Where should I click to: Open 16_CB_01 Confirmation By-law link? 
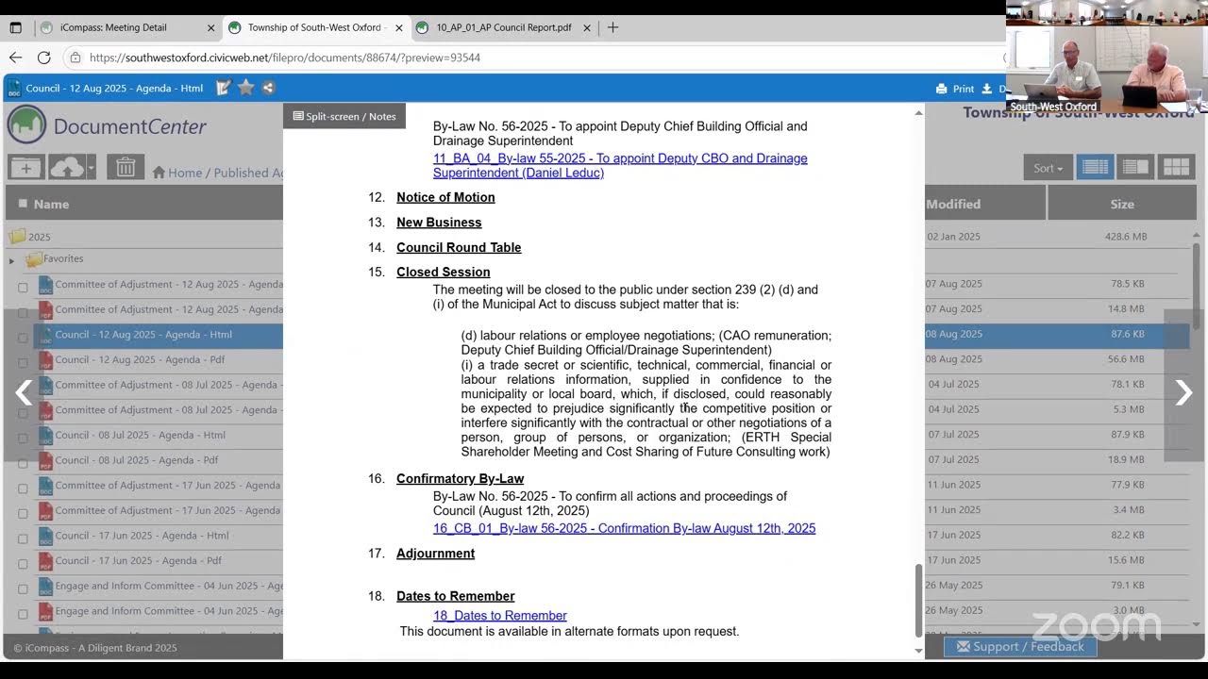tap(624, 528)
